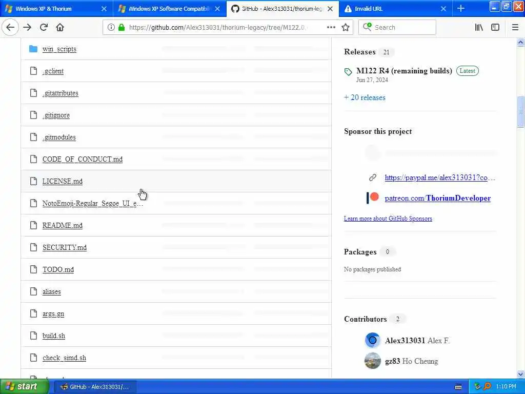This screenshot has width=525, height=394.
Task: Open TODO.md
Action: point(58,269)
